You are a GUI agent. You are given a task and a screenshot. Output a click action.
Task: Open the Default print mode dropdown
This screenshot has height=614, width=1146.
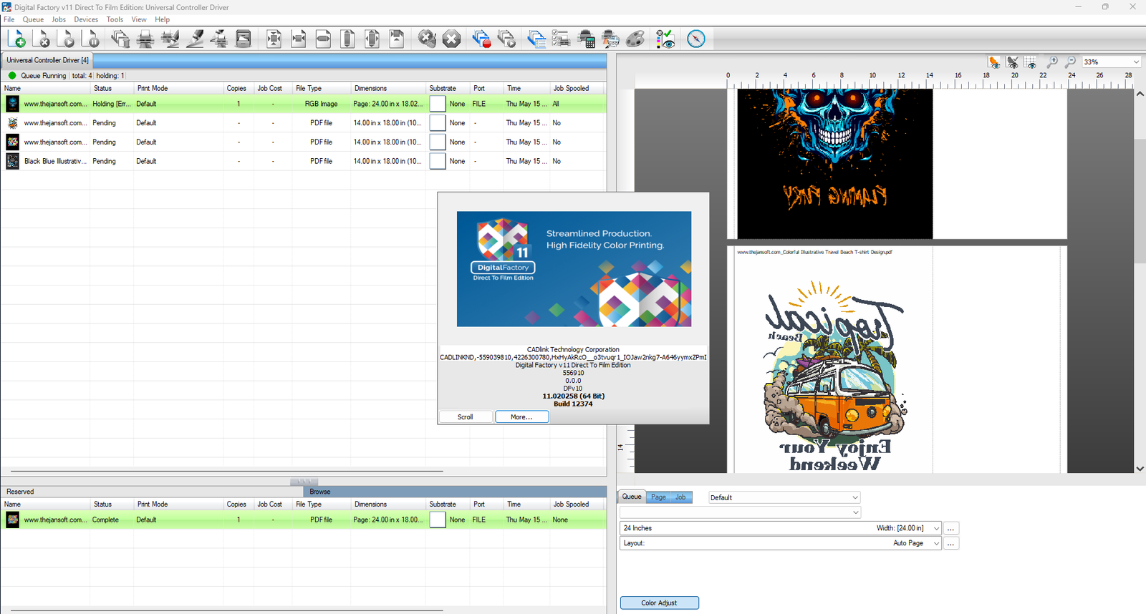tap(784, 497)
